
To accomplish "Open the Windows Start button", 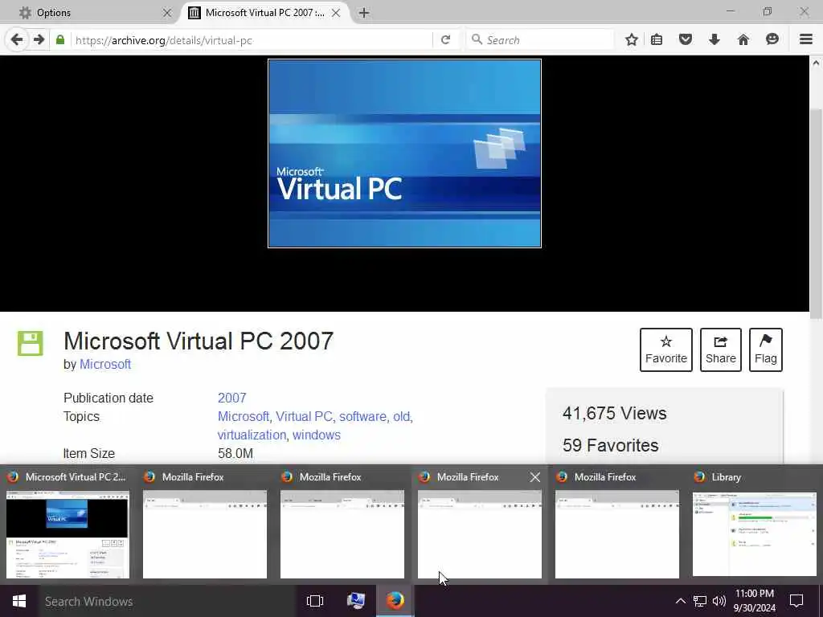I will (x=19, y=601).
